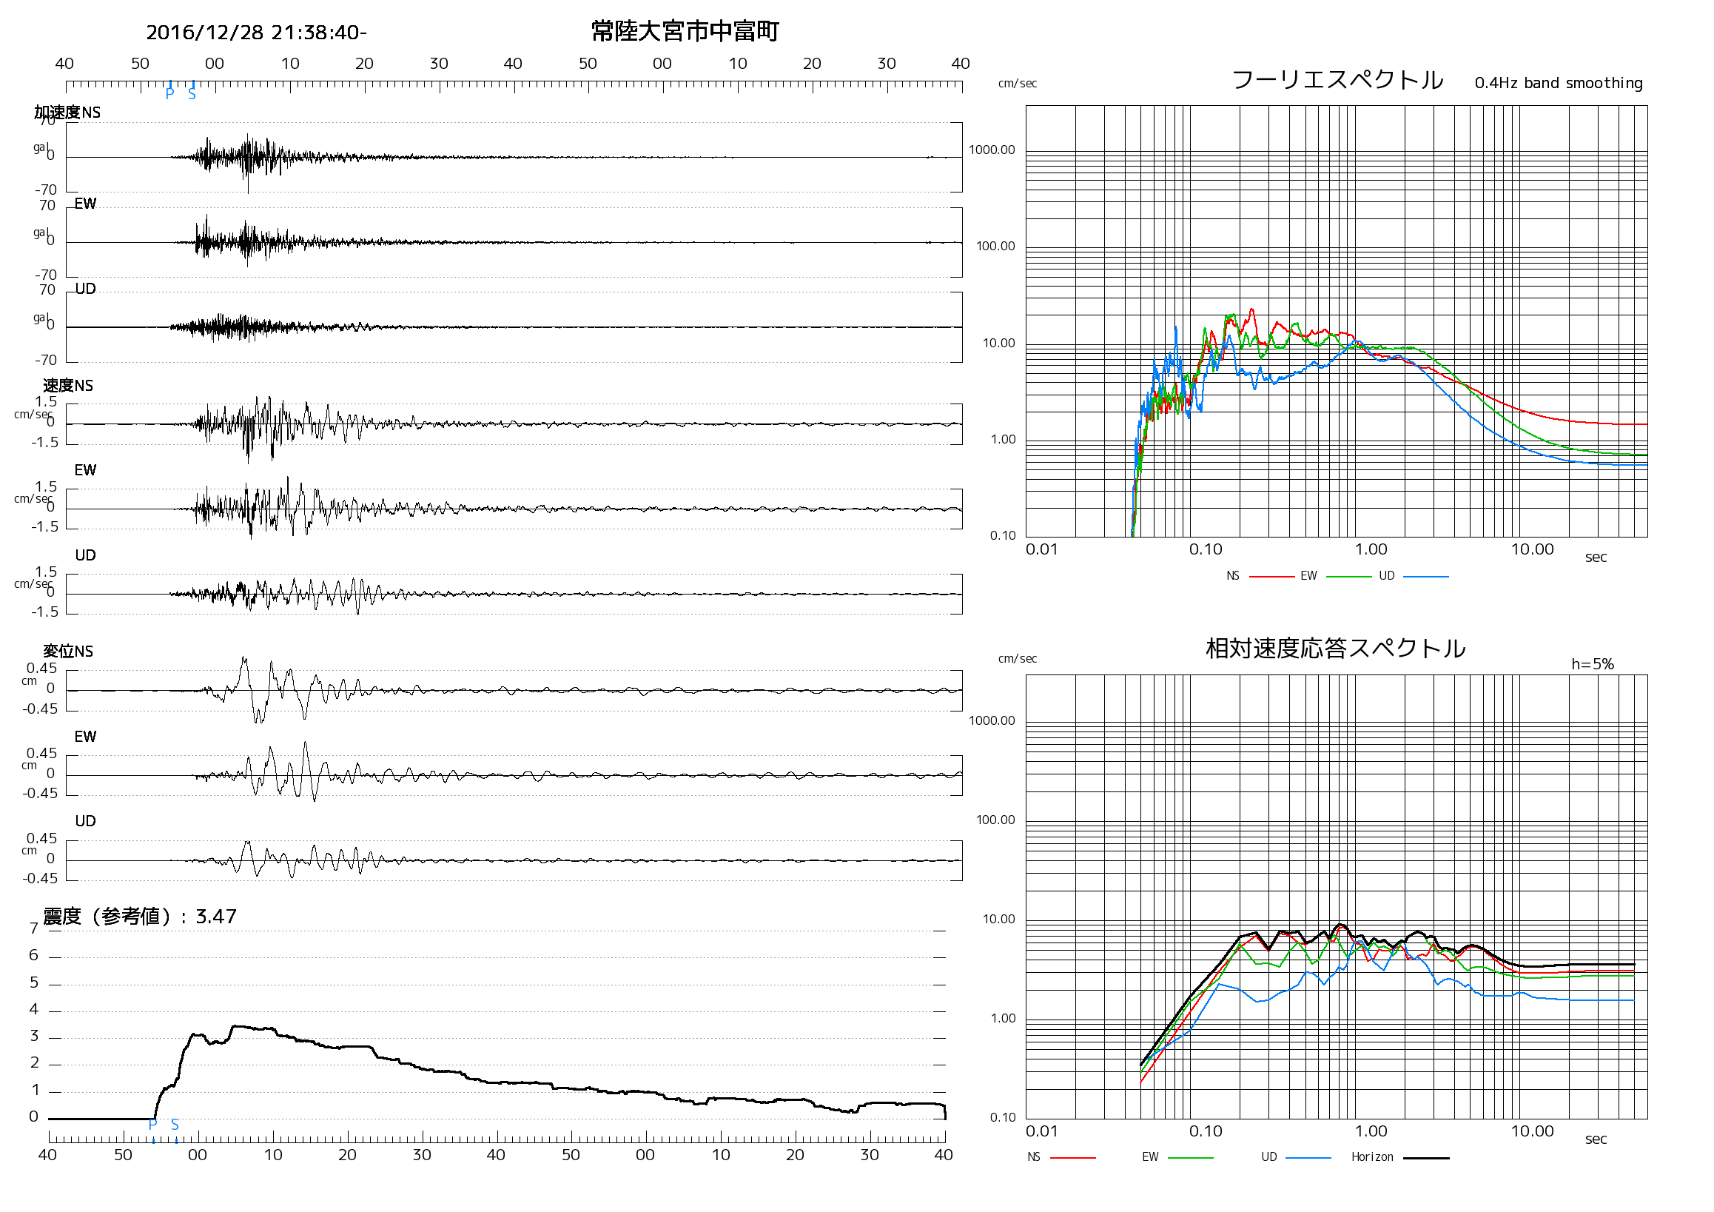Click the intensity level 3 axis label
This screenshot has width=1714, height=1212.
coord(33,1036)
